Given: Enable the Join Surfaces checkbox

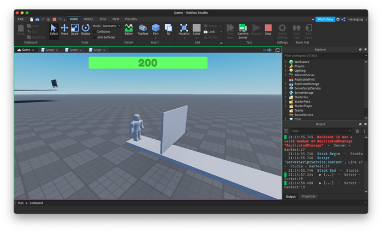Looking at the screenshot, I should click(x=94, y=37).
